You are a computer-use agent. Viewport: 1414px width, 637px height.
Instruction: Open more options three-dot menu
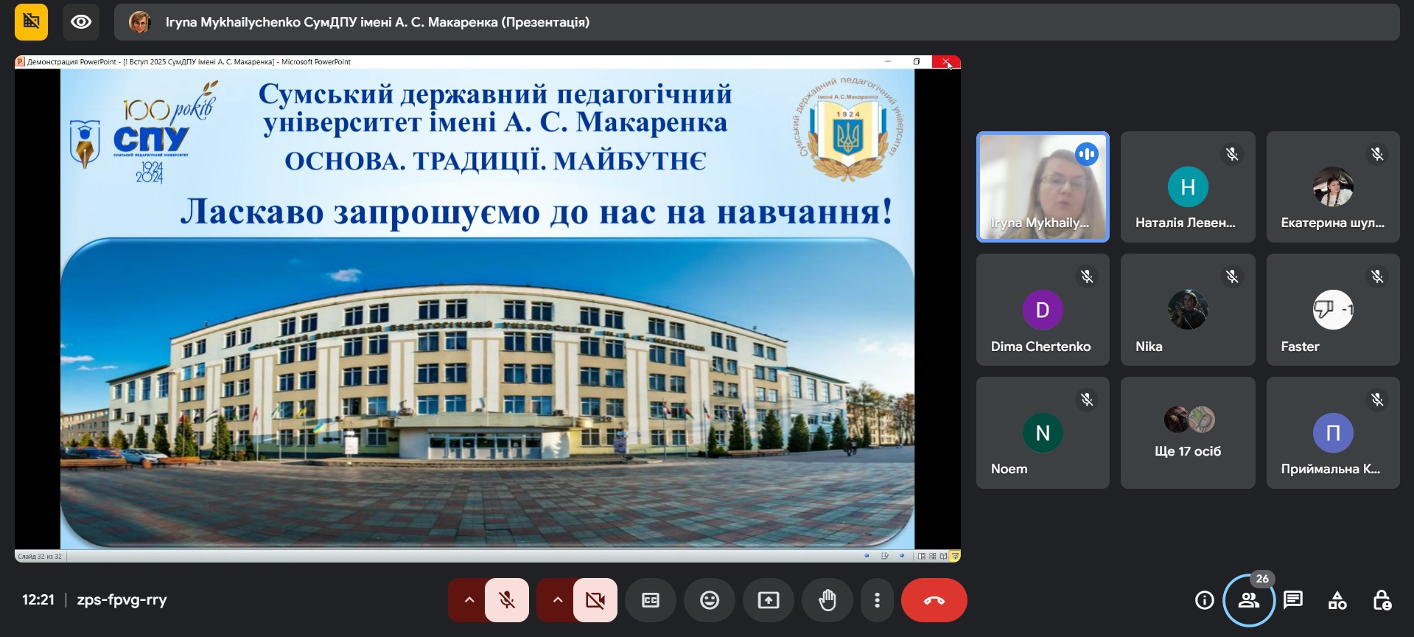[x=877, y=600]
